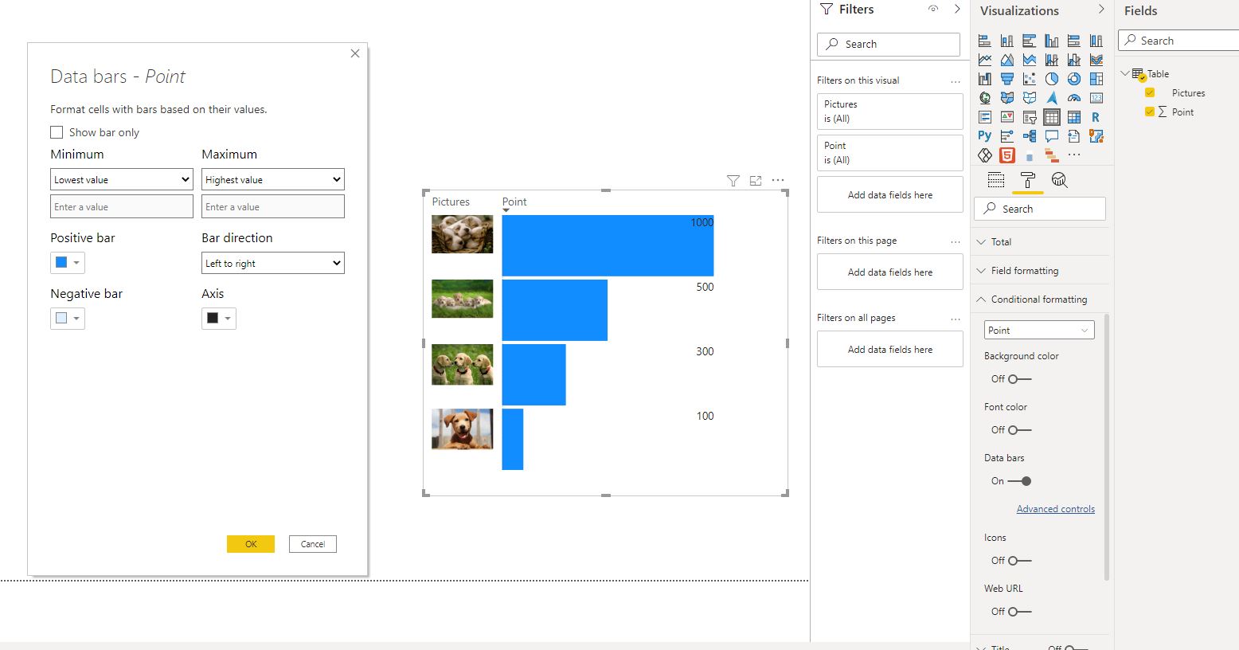The height and width of the screenshot is (650, 1239).
Task: Confirm data bars with OK
Action: click(x=251, y=544)
